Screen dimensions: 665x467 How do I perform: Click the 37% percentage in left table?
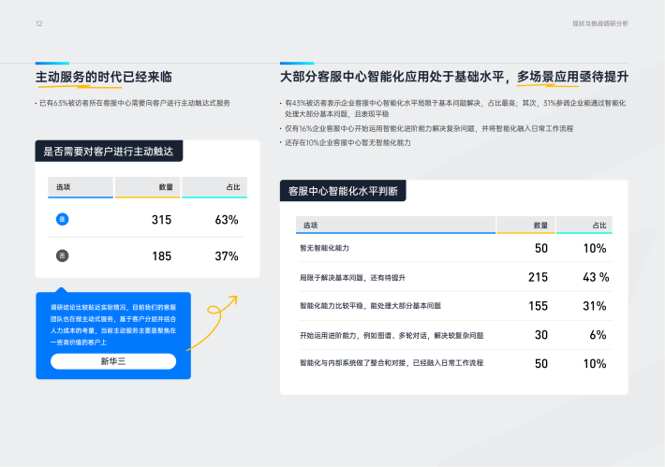[x=227, y=255]
